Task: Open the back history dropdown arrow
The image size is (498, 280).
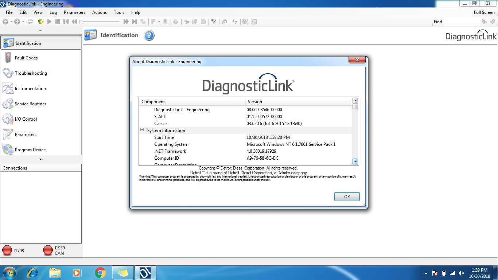Action: (11, 22)
